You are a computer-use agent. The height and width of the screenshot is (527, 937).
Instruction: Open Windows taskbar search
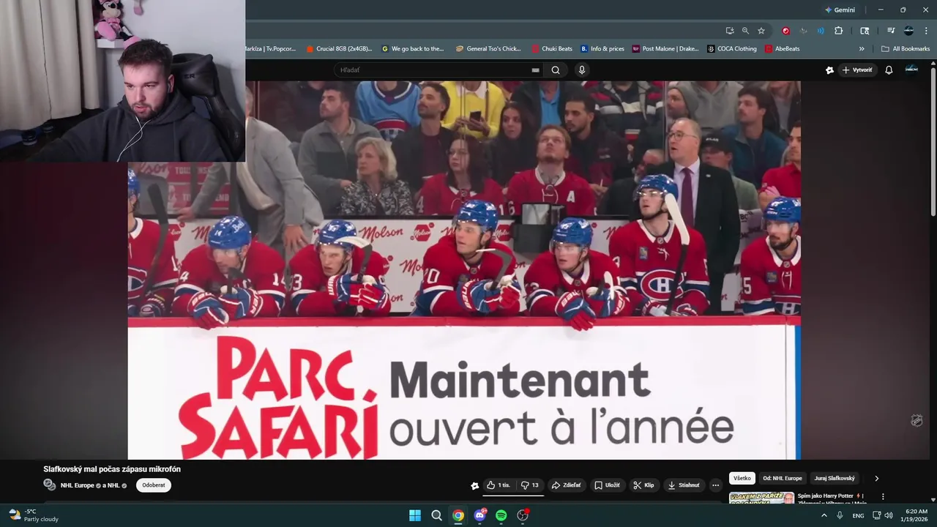click(x=436, y=515)
